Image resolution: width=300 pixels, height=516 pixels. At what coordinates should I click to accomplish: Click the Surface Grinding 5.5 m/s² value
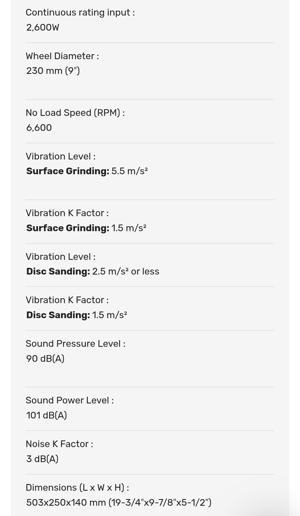coord(87,171)
